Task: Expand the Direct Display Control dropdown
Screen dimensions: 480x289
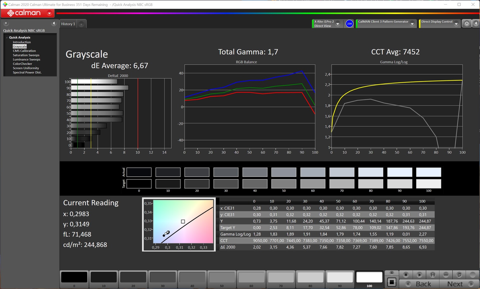Action: 456,24
